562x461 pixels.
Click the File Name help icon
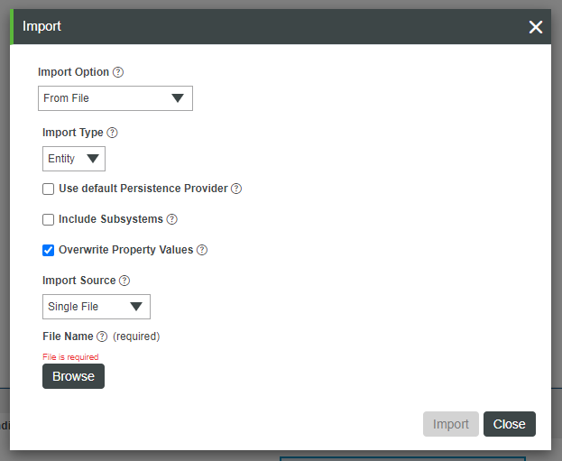coord(102,337)
